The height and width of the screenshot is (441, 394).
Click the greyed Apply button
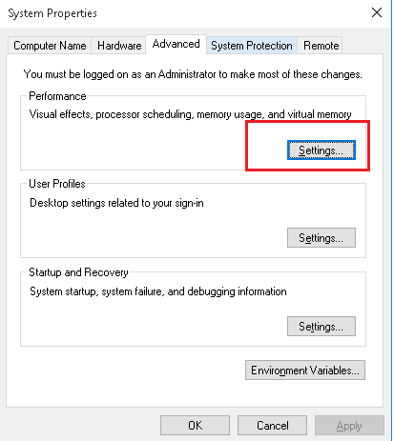coord(349,426)
